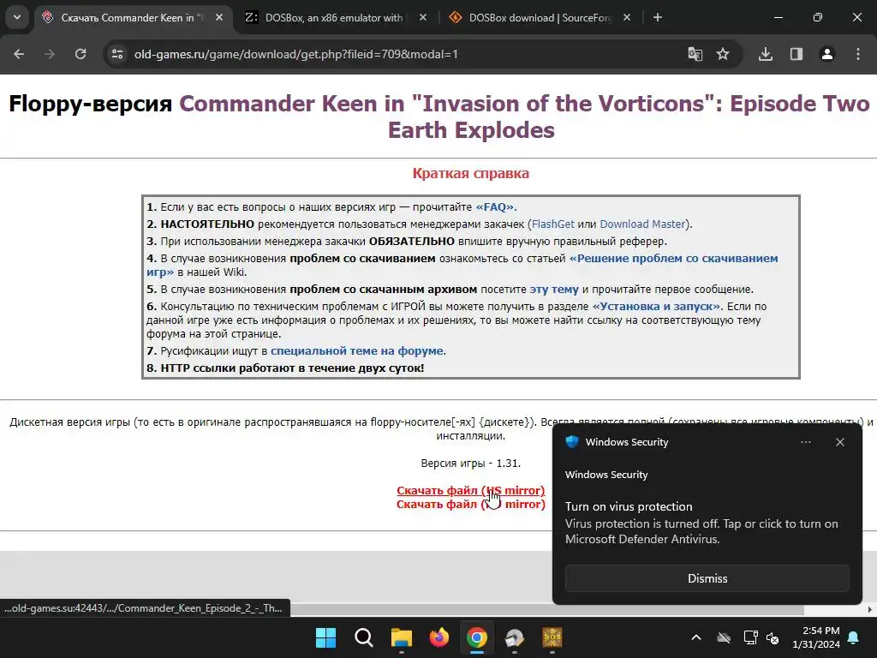View site information icon in address bar
The width and height of the screenshot is (877, 658).
tap(117, 54)
